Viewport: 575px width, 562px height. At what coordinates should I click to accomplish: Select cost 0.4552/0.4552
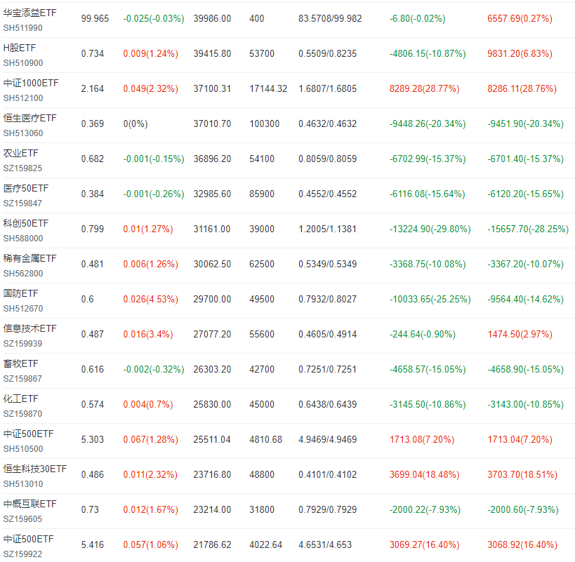click(x=327, y=194)
